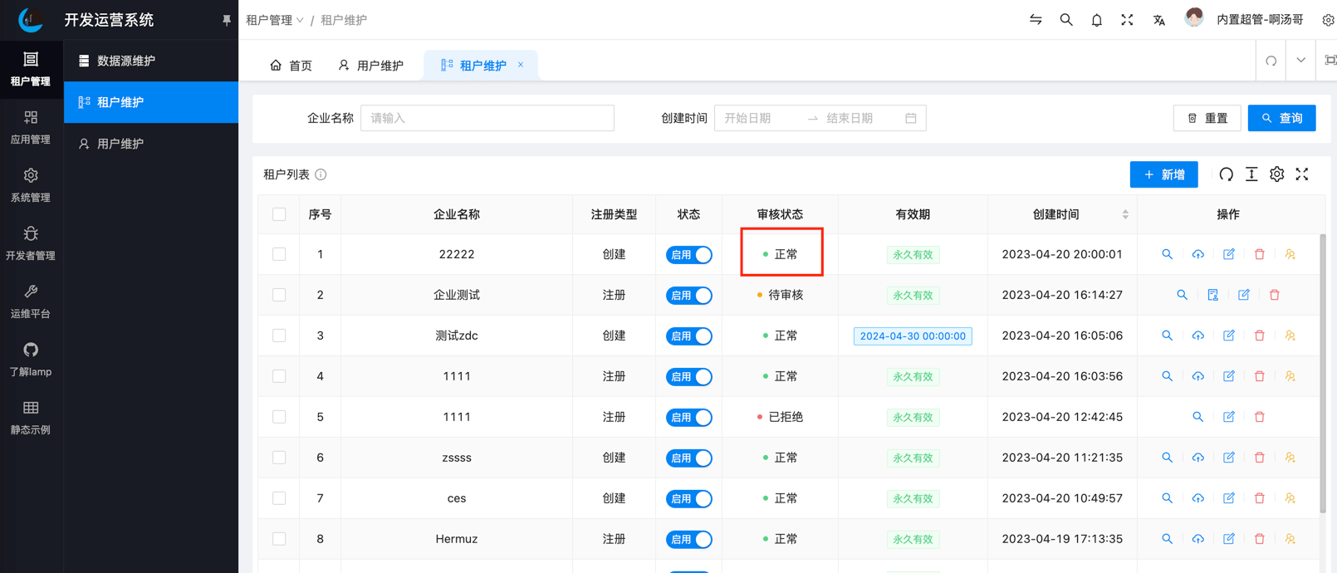
Task: Focus the 企业名称 input field
Action: pyautogui.click(x=487, y=118)
